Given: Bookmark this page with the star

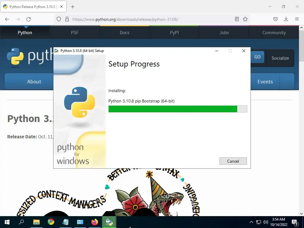Looking at the screenshot, I should [245, 19].
